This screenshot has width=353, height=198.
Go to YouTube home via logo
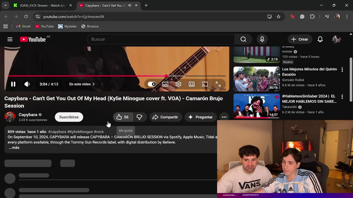(33, 39)
